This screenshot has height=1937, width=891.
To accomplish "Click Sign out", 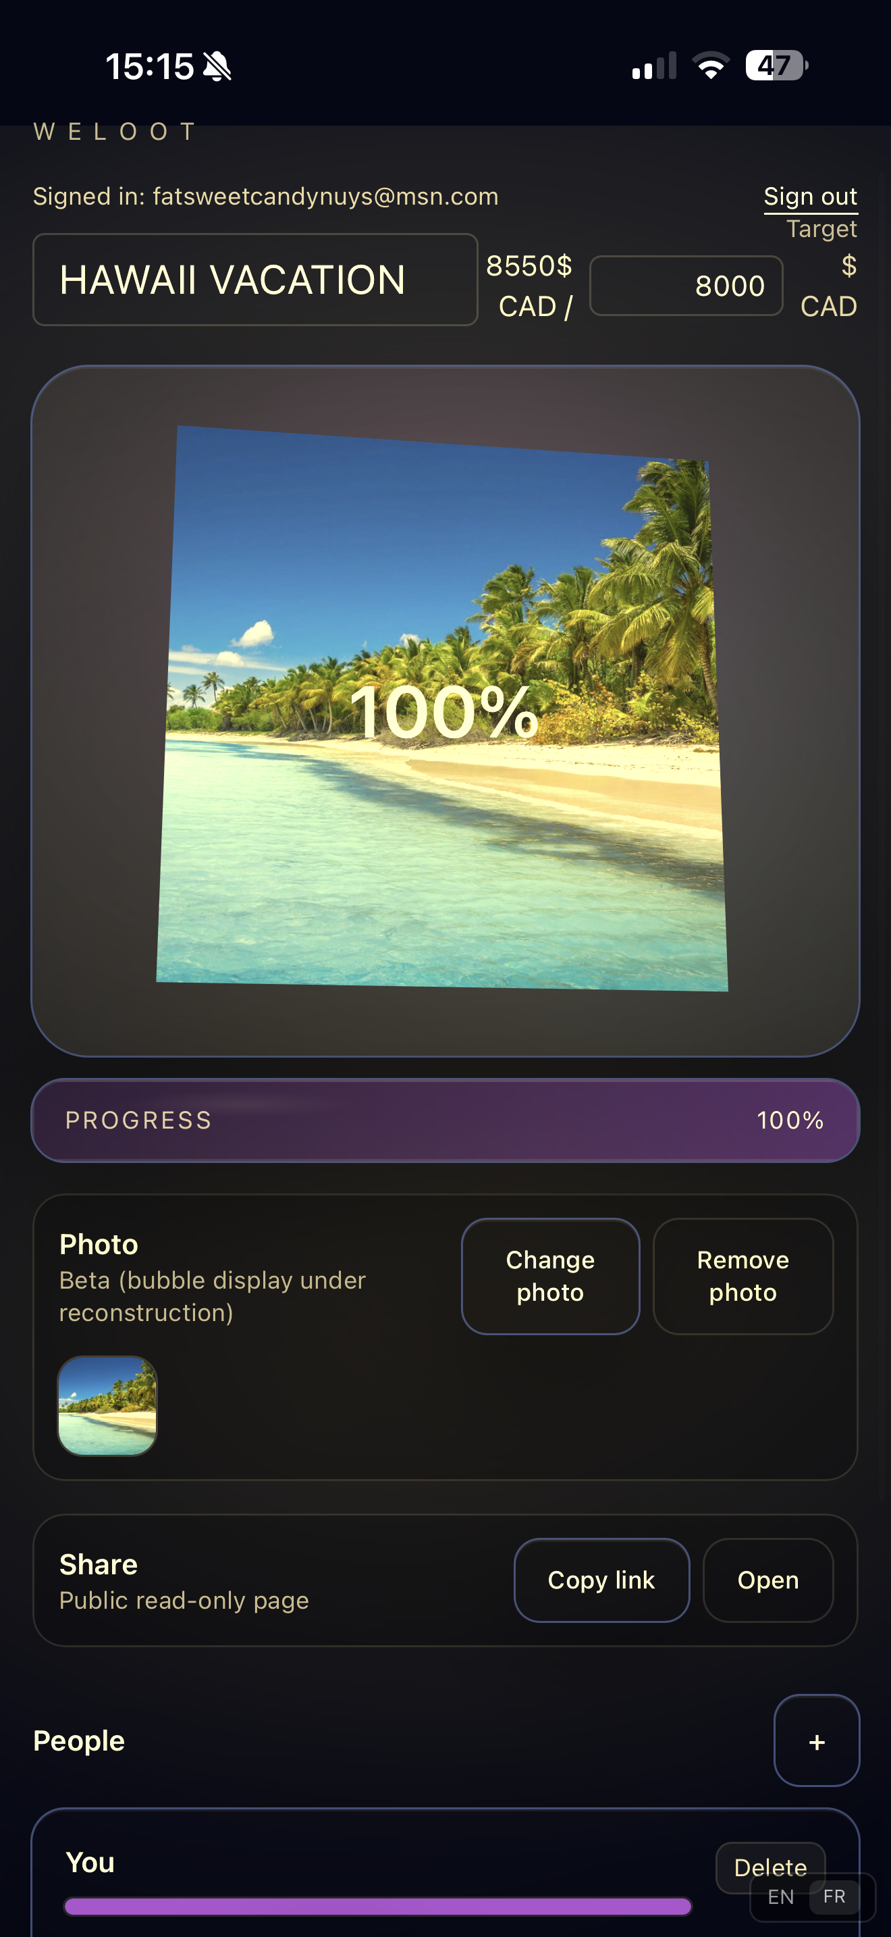I will (810, 197).
